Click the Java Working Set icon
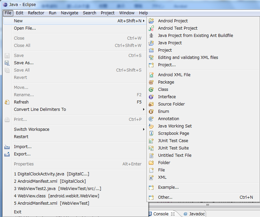 click(151, 126)
